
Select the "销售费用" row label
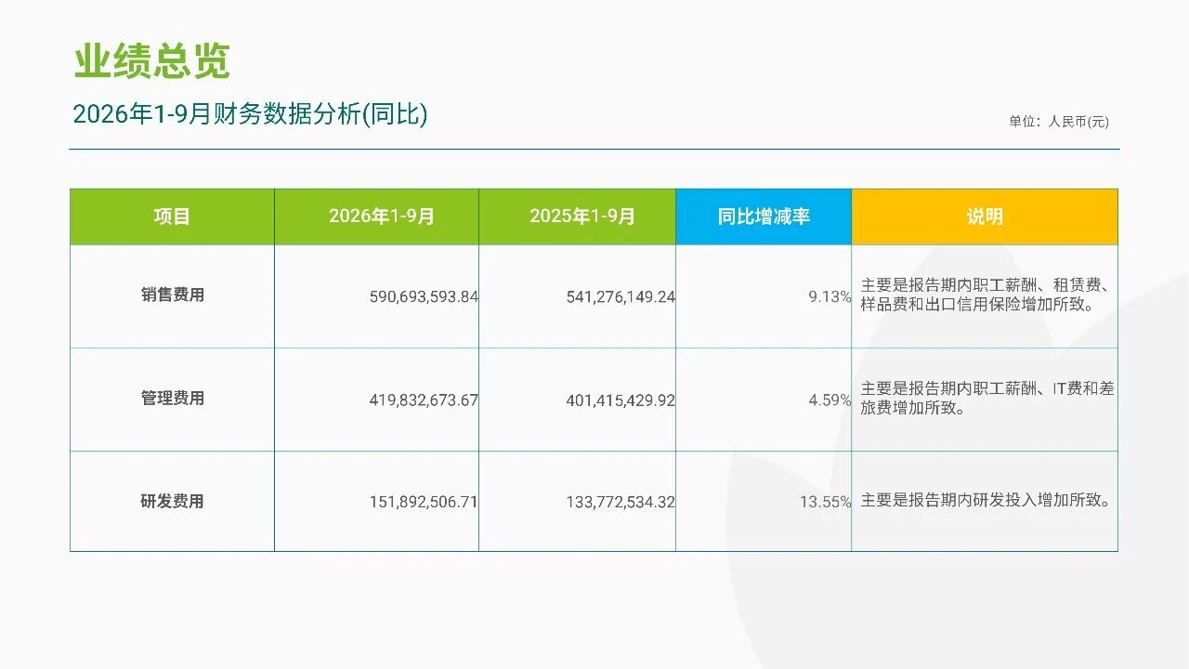coord(173,295)
